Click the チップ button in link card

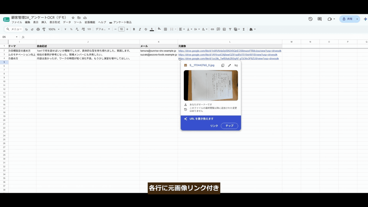point(229,126)
